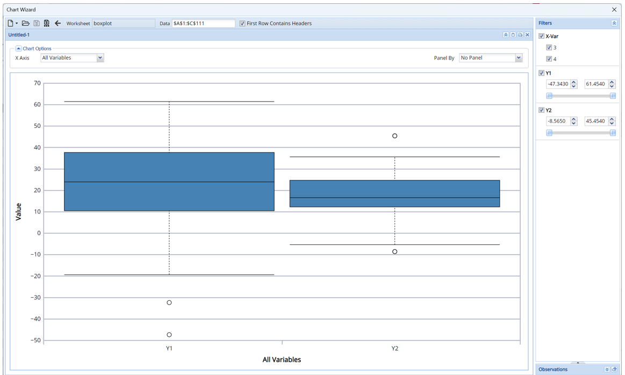Open the X Axis dropdown

click(x=100, y=58)
